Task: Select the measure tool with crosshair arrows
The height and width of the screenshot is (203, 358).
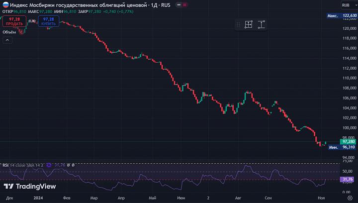Action: [249, 24]
